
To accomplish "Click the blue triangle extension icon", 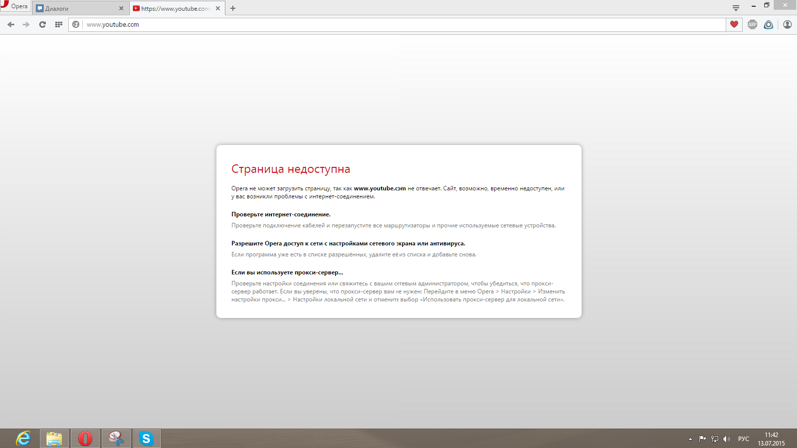I will (x=768, y=24).
